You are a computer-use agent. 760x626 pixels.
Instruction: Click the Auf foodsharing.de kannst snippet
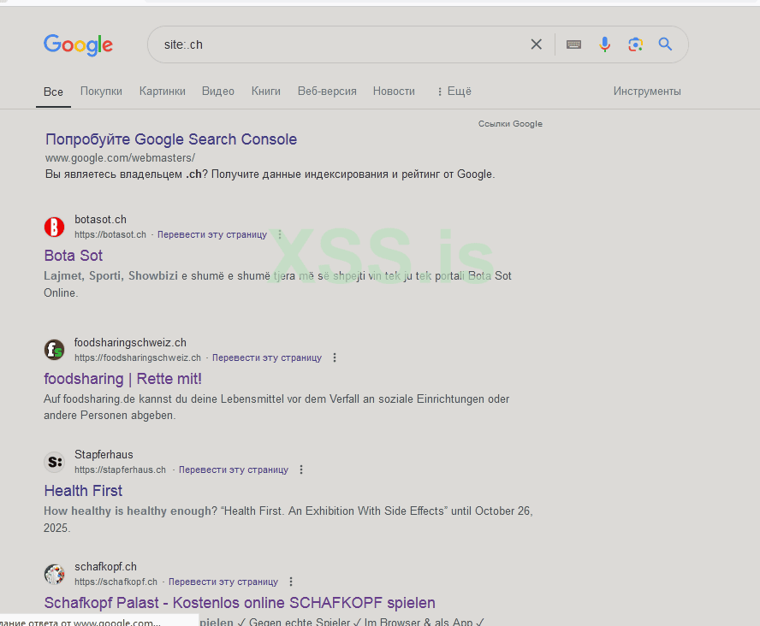[x=276, y=407]
